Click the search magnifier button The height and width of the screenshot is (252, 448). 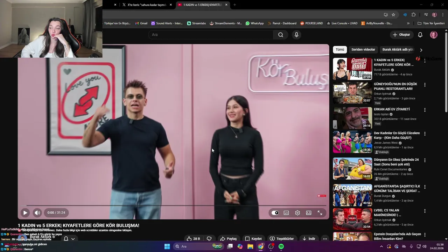pyautogui.click(x=281, y=35)
